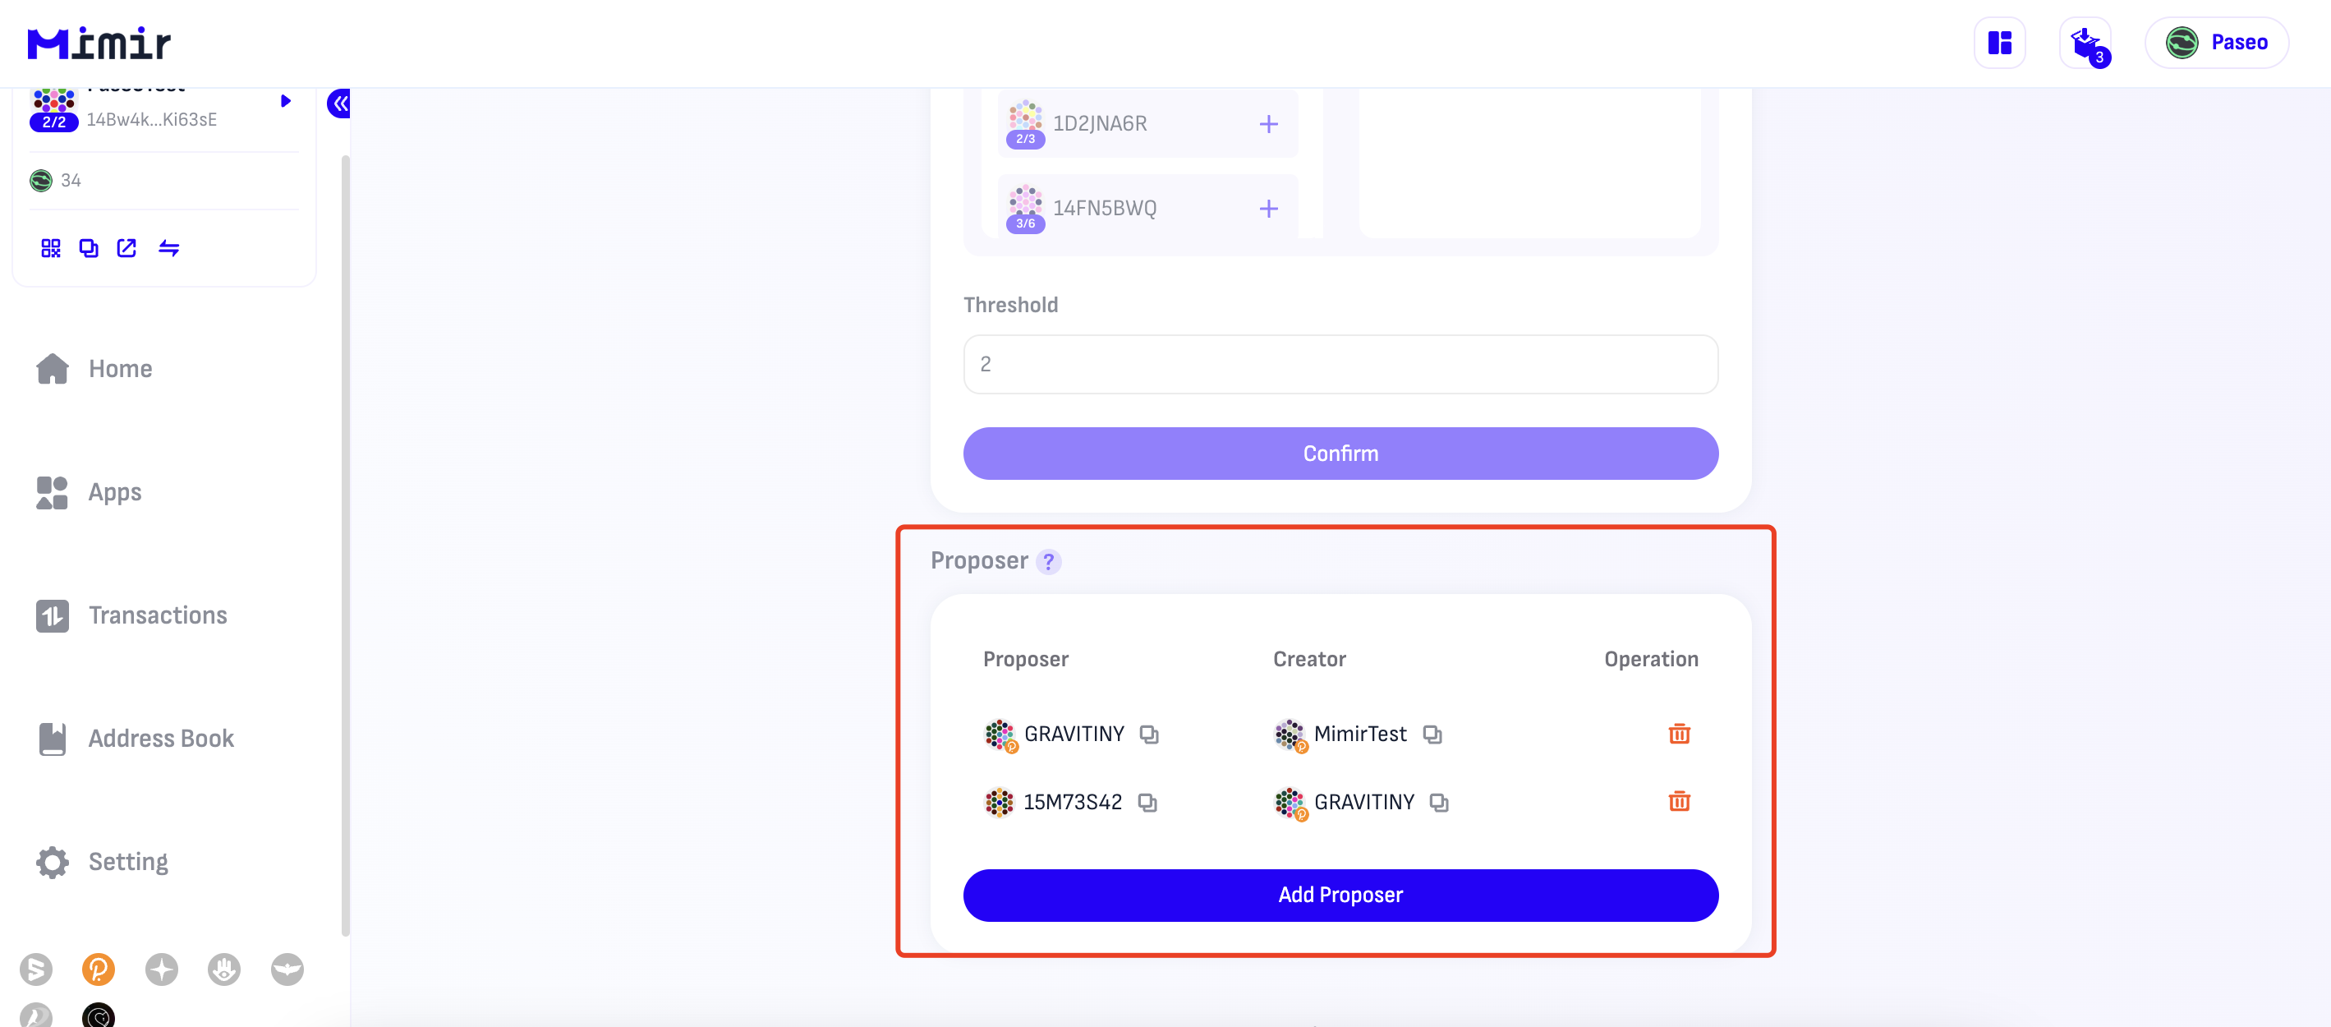The width and height of the screenshot is (2331, 1027).
Task: Open the dashboard layout icon in header
Action: 1999,43
